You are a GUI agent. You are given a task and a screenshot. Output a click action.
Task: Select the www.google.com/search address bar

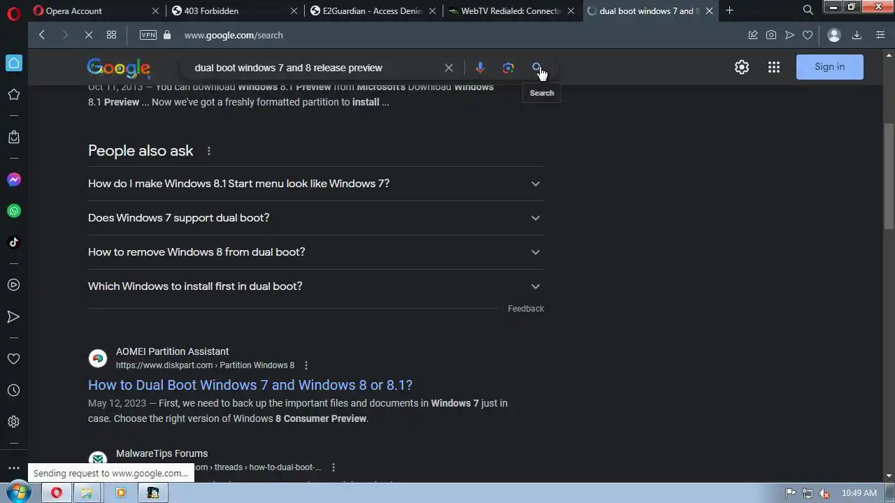click(234, 35)
